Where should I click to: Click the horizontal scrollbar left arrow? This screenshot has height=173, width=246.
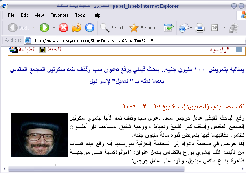click(x=4, y=169)
